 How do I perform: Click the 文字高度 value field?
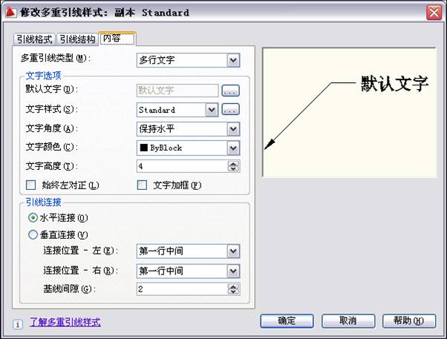coord(182,166)
